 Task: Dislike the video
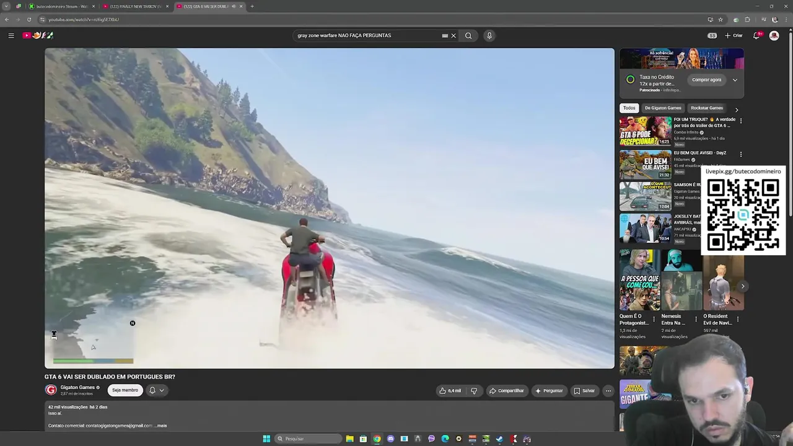coord(474,391)
